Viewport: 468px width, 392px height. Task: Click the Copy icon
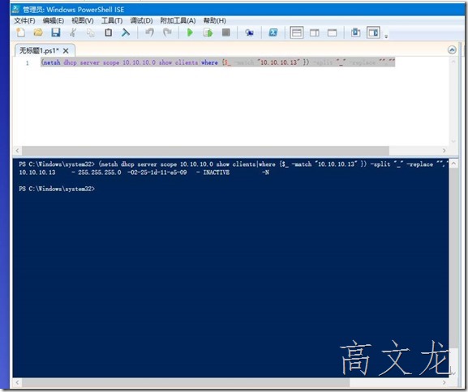tap(90, 32)
